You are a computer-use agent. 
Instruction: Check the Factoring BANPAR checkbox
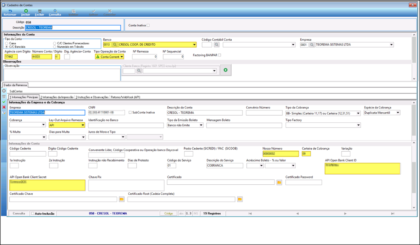(x=219, y=55)
